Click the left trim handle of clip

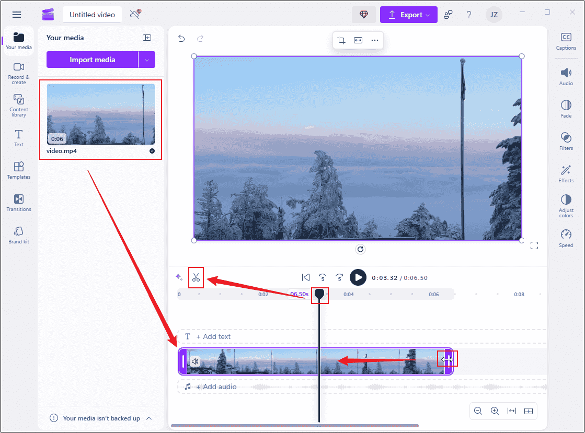(183, 361)
